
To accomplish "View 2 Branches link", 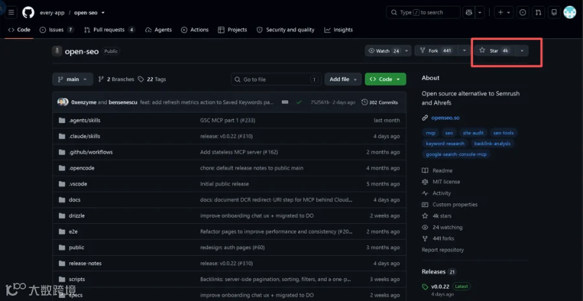I will tap(116, 79).
